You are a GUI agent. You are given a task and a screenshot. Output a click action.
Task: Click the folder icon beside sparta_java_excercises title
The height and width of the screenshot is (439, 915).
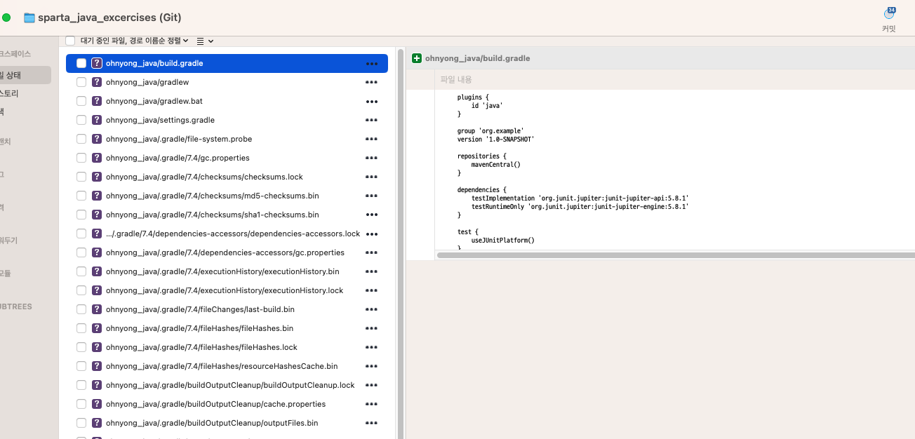[x=29, y=18]
